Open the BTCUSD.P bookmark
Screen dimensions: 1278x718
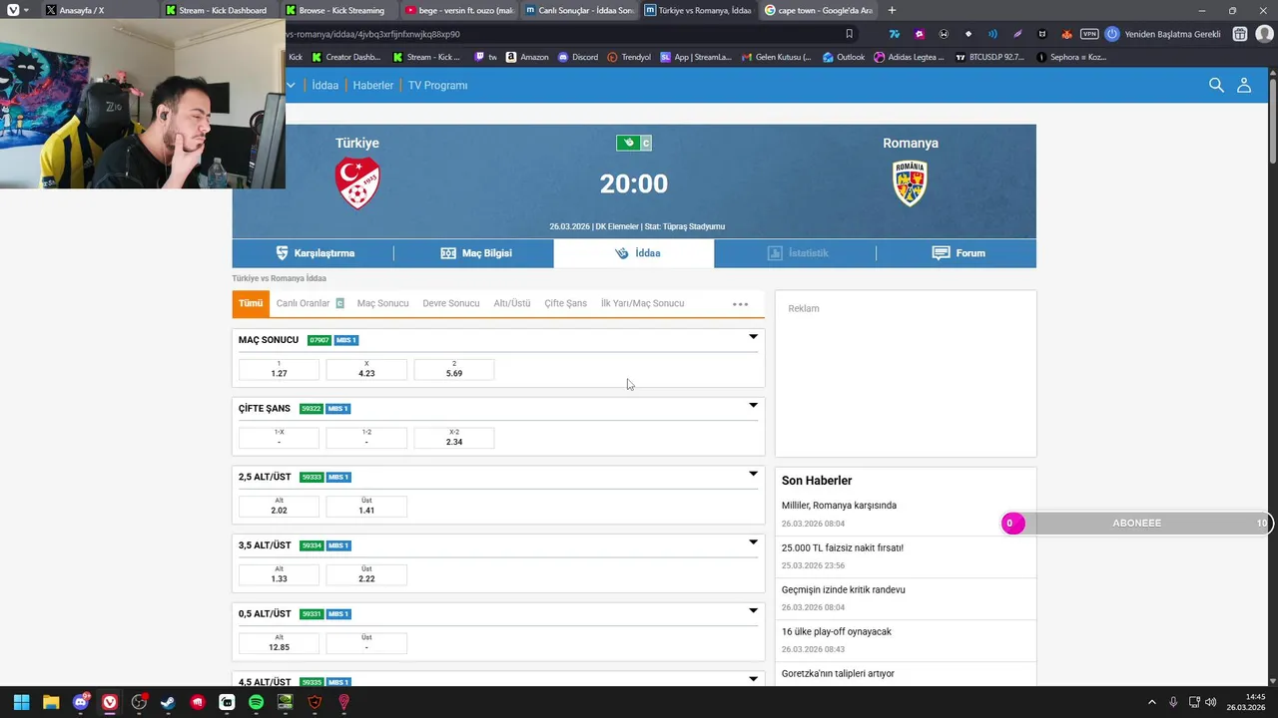click(x=989, y=57)
